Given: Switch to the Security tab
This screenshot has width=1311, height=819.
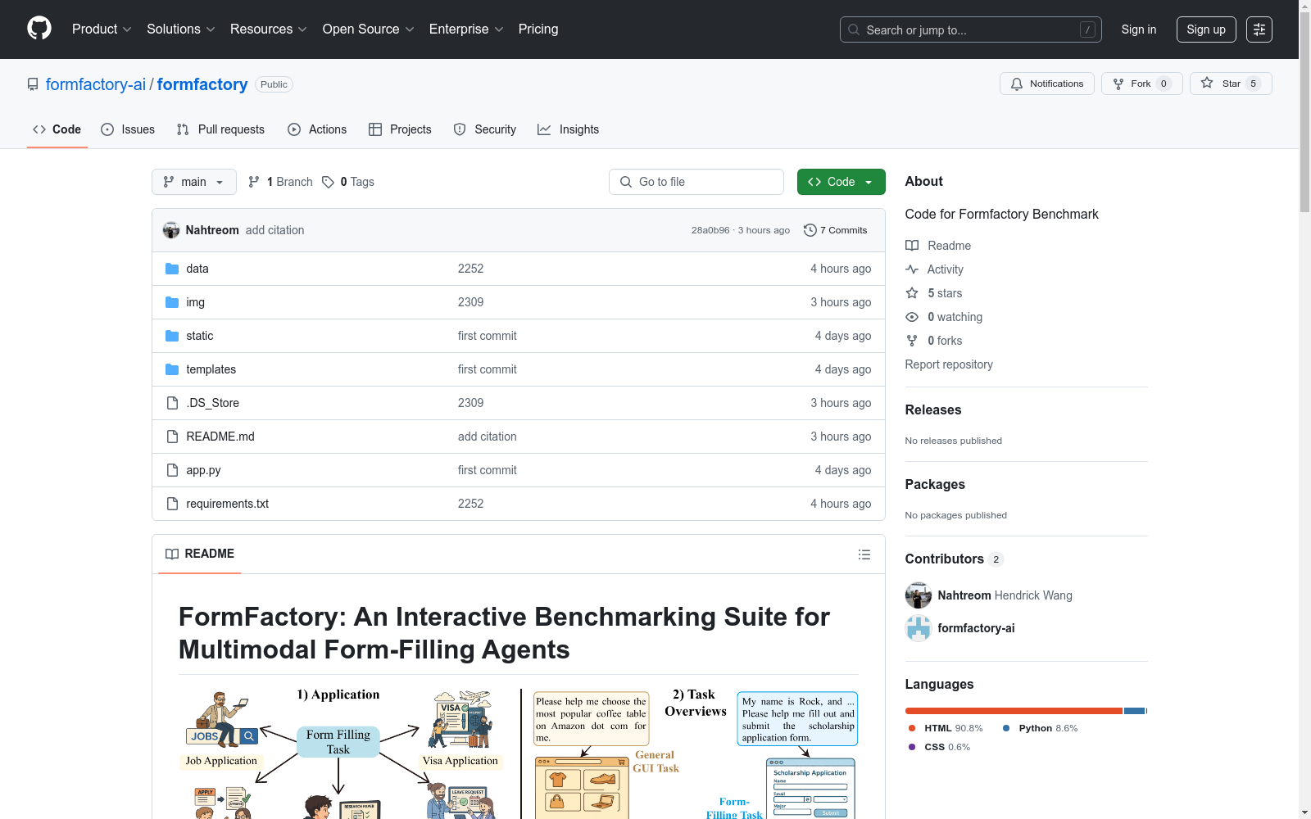Looking at the screenshot, I should tap(485, 129).
